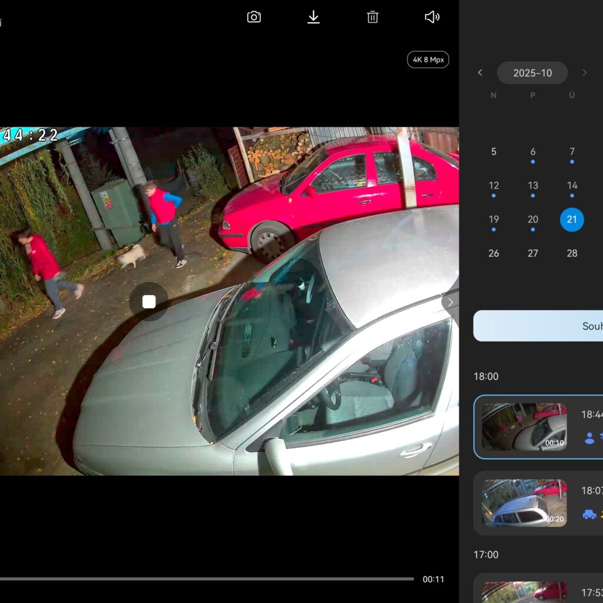Screen dimensions: 603x603
Task: Expand the side panel with the arrow on the video edge
Action: click(x=450, y=301)
